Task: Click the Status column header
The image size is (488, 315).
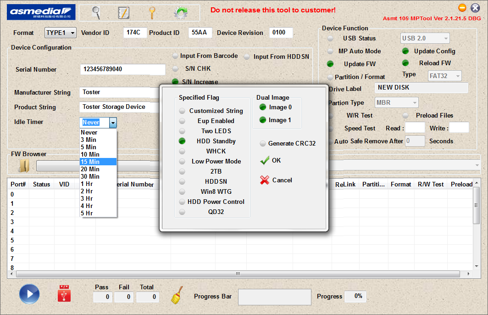Action: pyautogui.click(x=41, y=184)
